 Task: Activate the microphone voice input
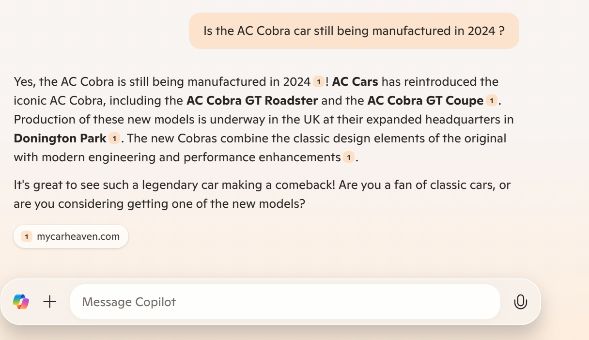520,302
